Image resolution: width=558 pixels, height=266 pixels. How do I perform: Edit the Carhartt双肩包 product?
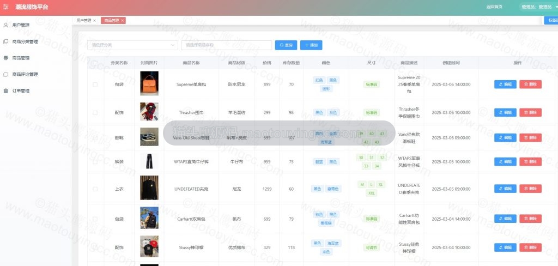pos(505,219)
